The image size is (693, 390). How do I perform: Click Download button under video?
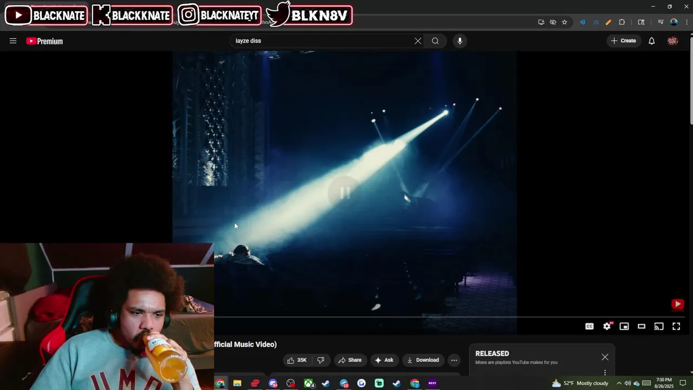point(423,360)
